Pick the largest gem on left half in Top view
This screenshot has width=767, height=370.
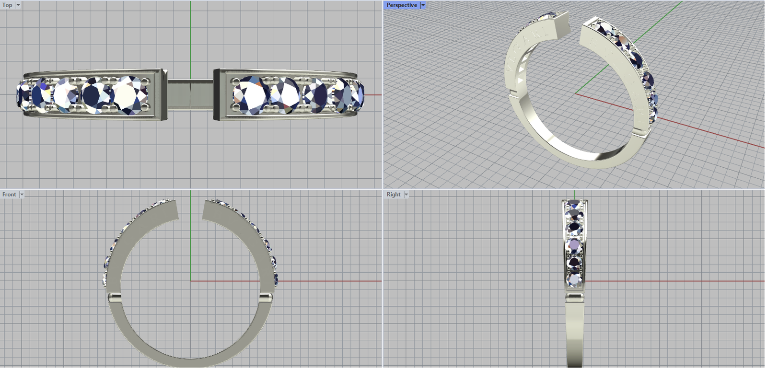(131, 95)
